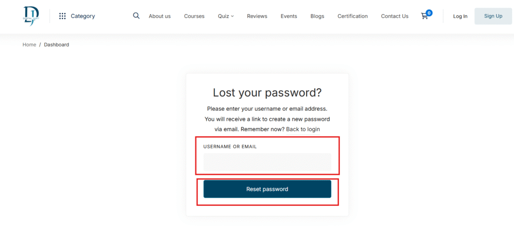Screen dimensions: 514x238
Task: Click the Home breadcrumb link
Action: [x=29, y=45]
